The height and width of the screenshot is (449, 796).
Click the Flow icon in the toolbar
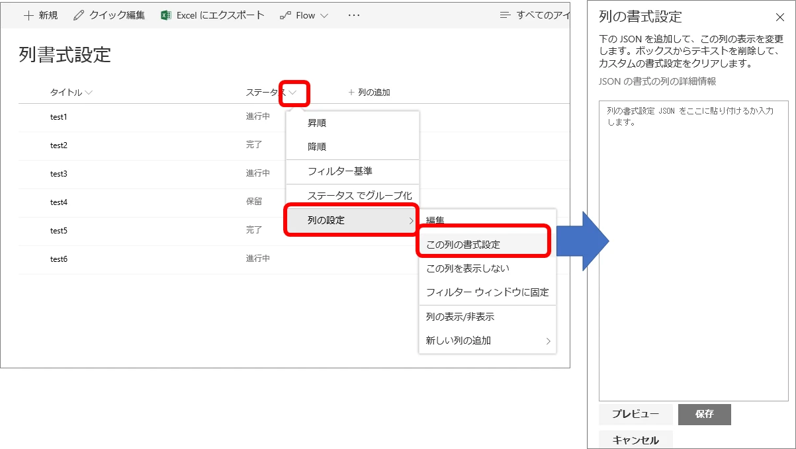[285, 15]
